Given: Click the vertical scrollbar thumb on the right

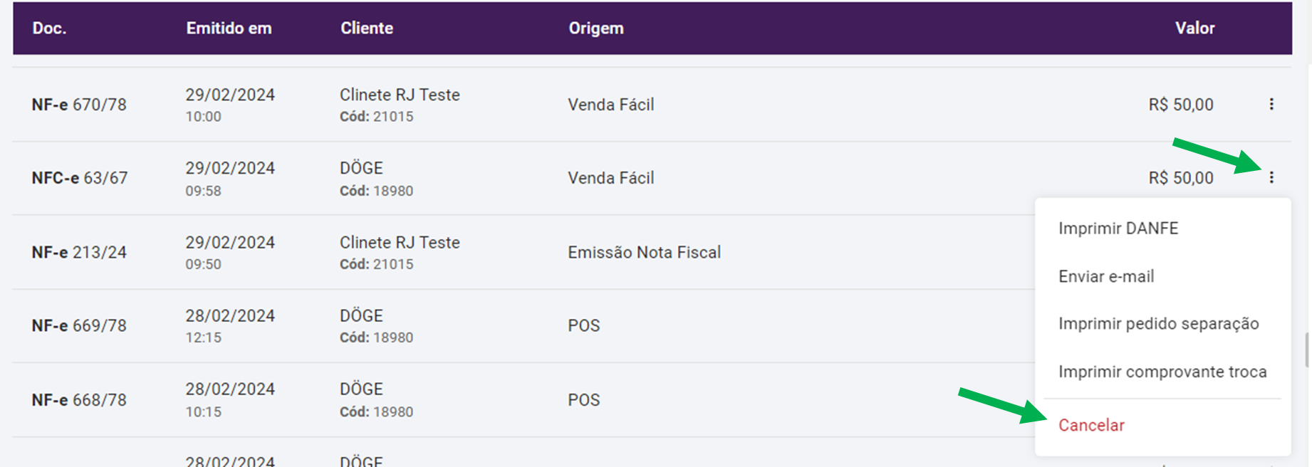Looking at the screenshot, I should [1307, 350].
